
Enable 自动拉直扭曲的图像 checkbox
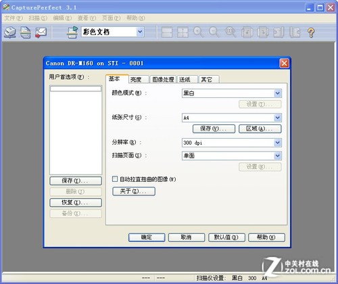(x=115, y=179)
